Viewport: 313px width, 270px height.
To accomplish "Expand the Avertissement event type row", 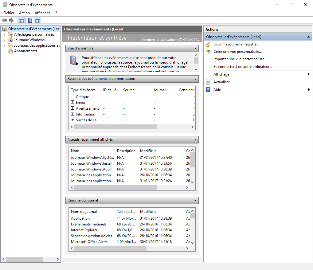I will [x=73, y=108].
